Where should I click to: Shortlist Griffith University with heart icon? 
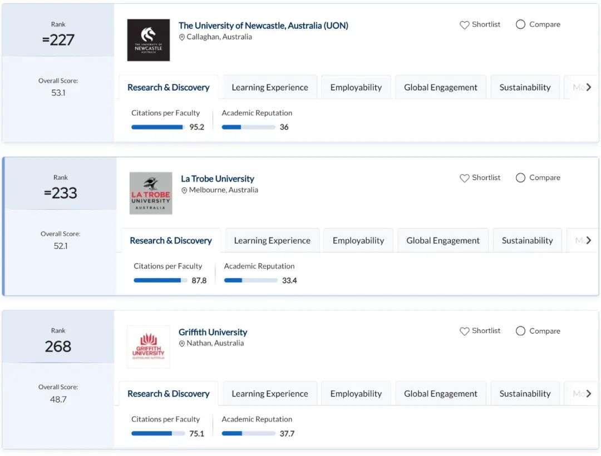point(464,331)
